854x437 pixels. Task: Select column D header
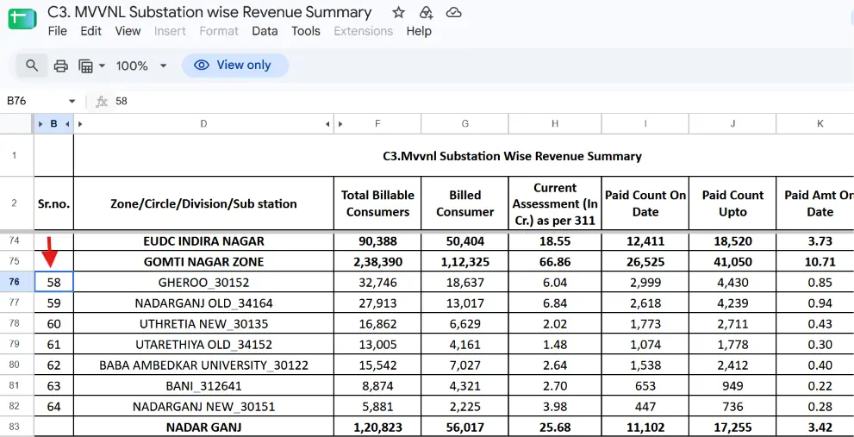(203, 124)
